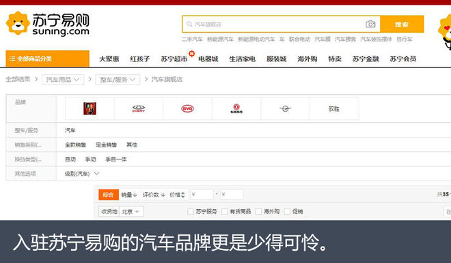The image size is (451, 263).
Task: Go to 特卖 tab
Action: 335,59
